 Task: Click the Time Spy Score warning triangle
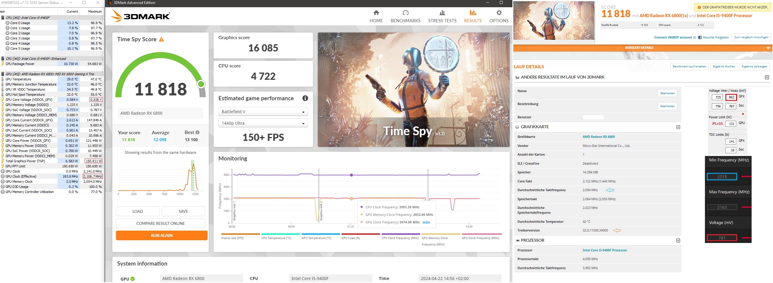pos(161,39)
